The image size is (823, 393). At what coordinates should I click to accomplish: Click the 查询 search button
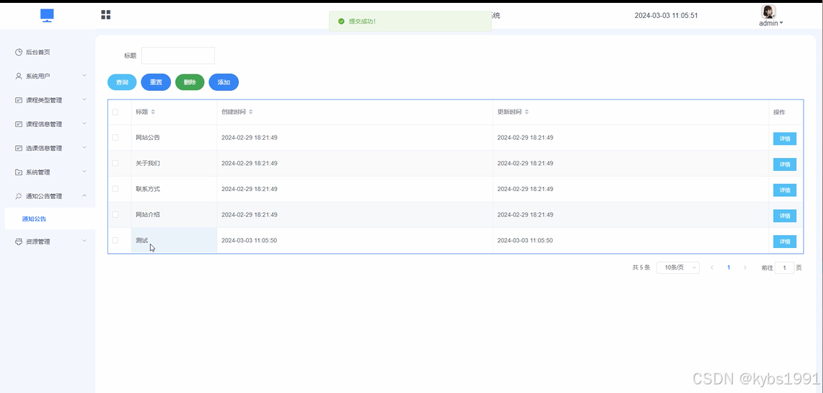coord(122,82)
